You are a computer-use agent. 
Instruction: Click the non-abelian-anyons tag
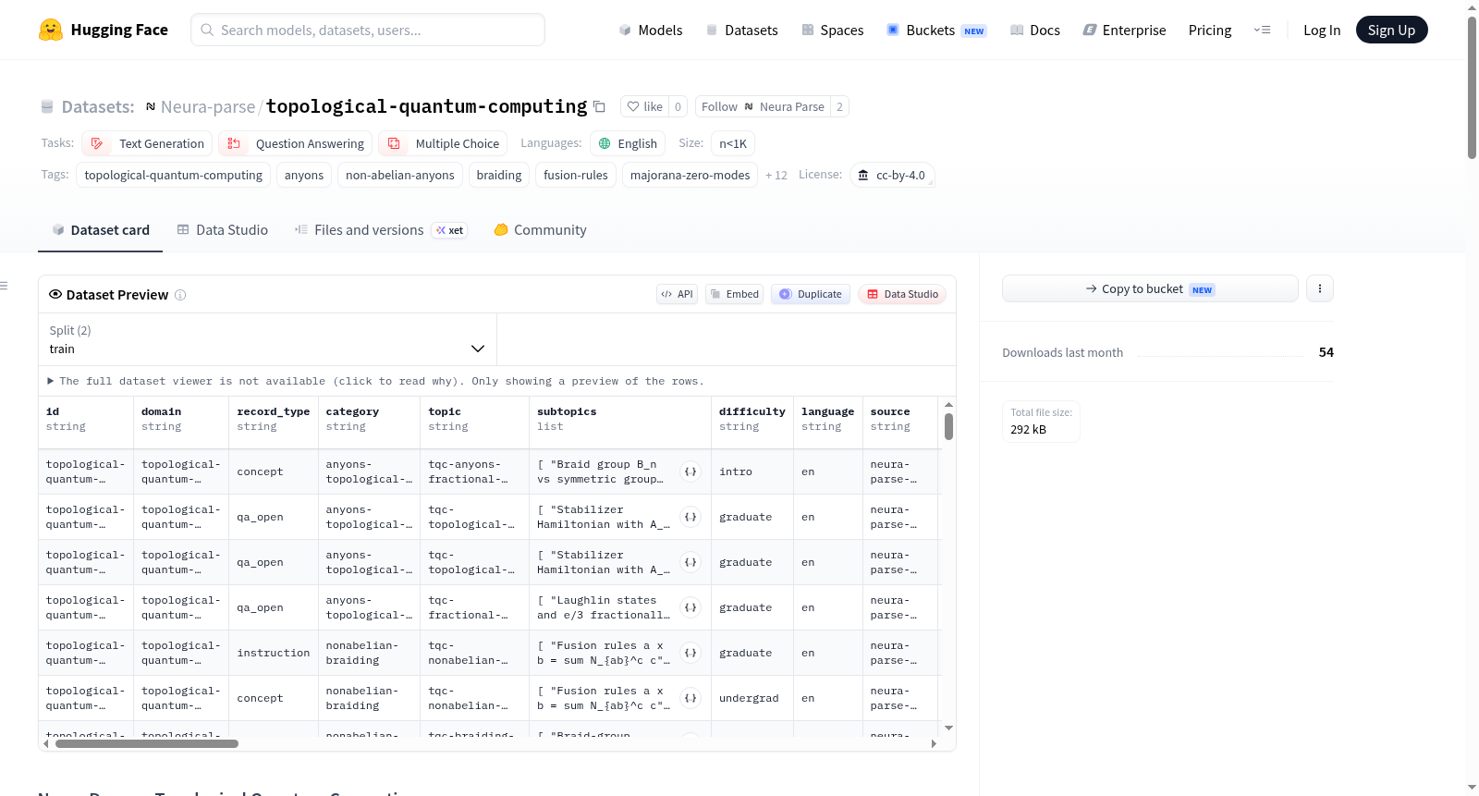[x=400, y=175]
